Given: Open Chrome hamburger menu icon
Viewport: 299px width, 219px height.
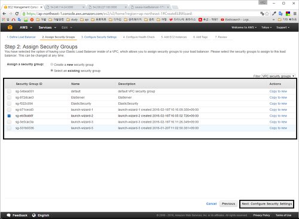Looking at the screenshot, I should tap(295, 14).
